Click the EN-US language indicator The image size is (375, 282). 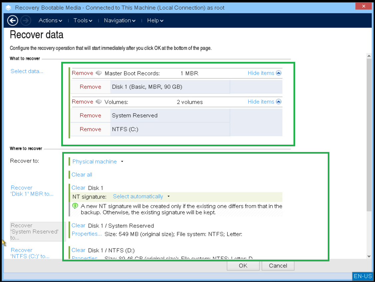coord(363,276)
